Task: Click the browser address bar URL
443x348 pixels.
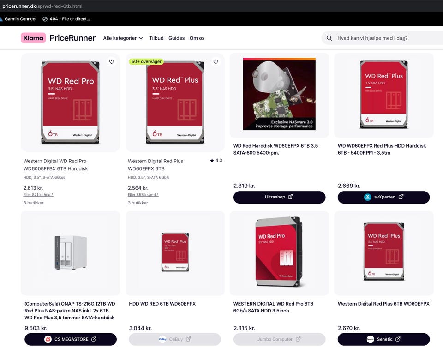Action: pyautogui.click(x=42, y=6)
